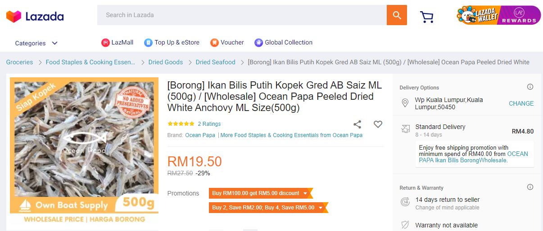Open the shopping cart
Image resolution: width=543 pixels, height=231 pixels.
pyautogui.click(x=426, y=17)
